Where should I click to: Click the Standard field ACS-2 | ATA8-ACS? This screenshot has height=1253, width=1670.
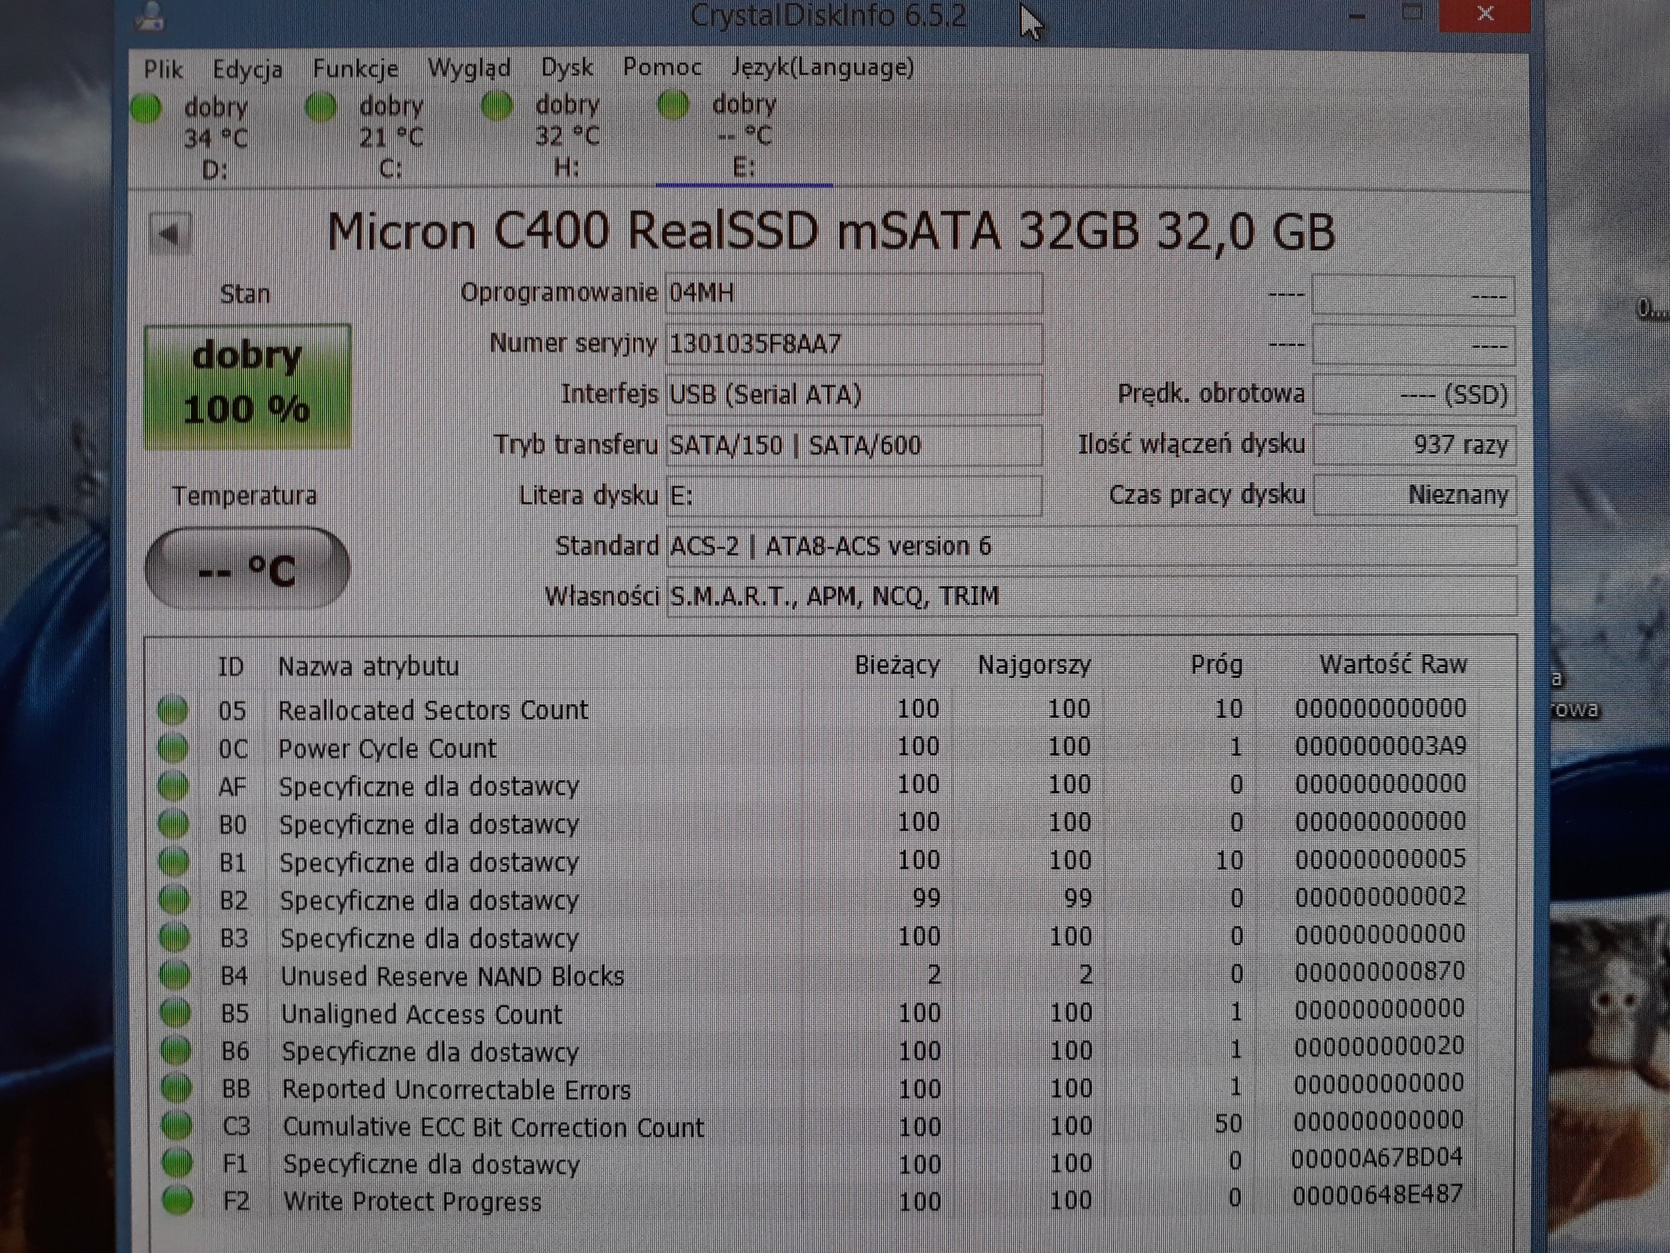click(1091, 546)
